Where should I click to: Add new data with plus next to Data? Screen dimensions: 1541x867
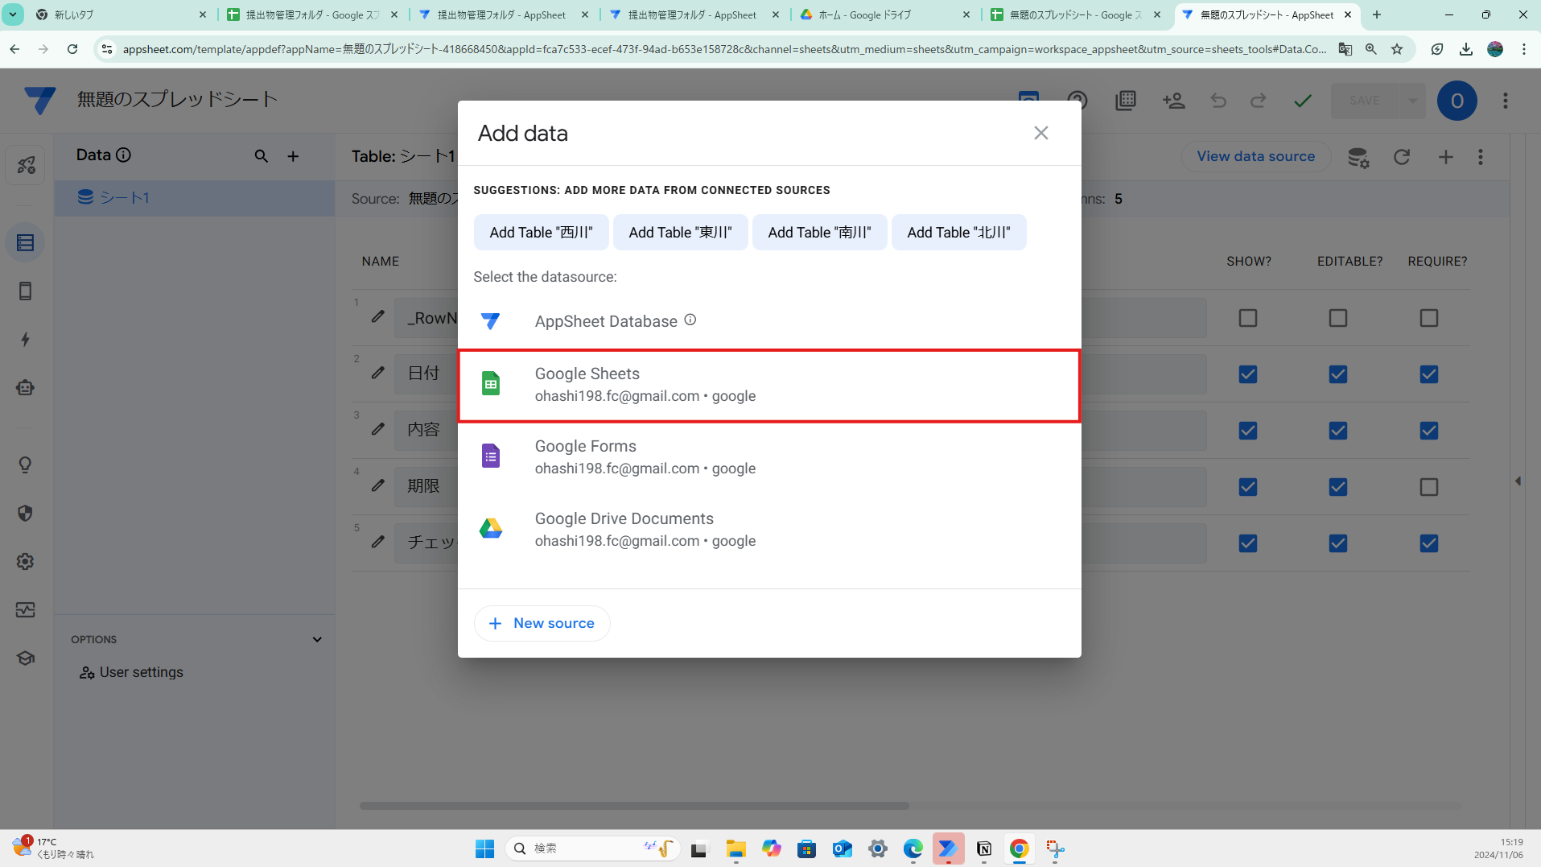pos(293,156)
